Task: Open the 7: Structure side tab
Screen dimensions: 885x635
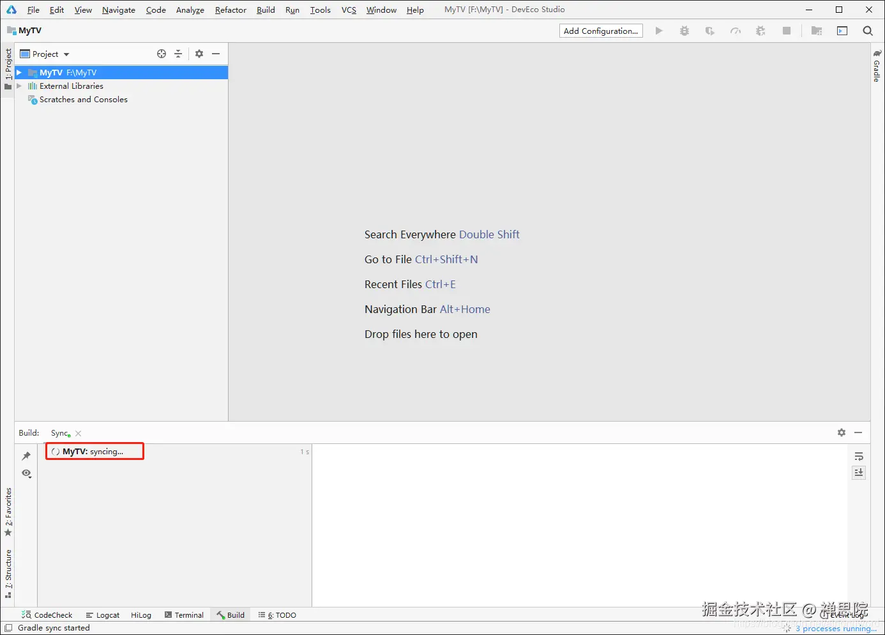Action: [x=8, y=574]
